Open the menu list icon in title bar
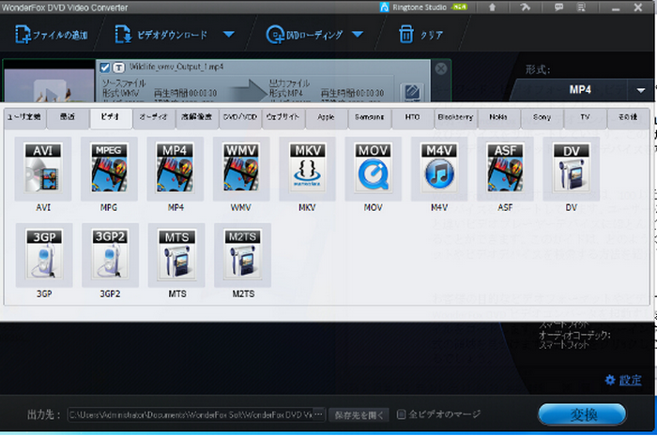The image size is (657, 436). 582,8
